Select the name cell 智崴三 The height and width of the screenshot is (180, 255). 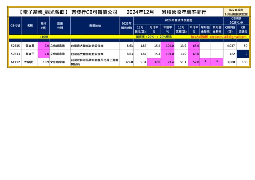coord(30,54)
